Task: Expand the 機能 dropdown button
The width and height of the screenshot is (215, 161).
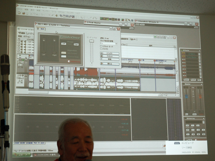Action: (x=109, y=59)
